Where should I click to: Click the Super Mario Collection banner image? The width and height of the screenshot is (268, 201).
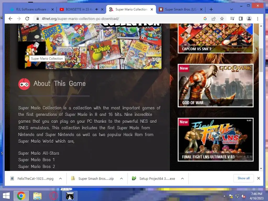[90, 46]
